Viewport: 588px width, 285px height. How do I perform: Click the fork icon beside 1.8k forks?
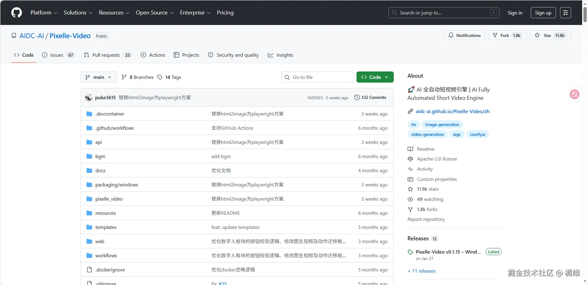(x=410, y=210)
